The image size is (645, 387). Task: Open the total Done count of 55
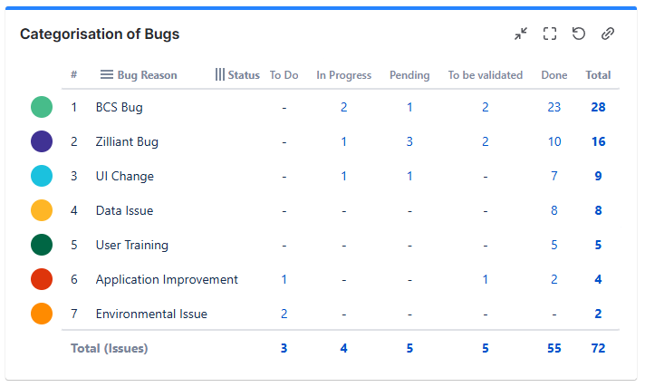click(x=554, y=347)
